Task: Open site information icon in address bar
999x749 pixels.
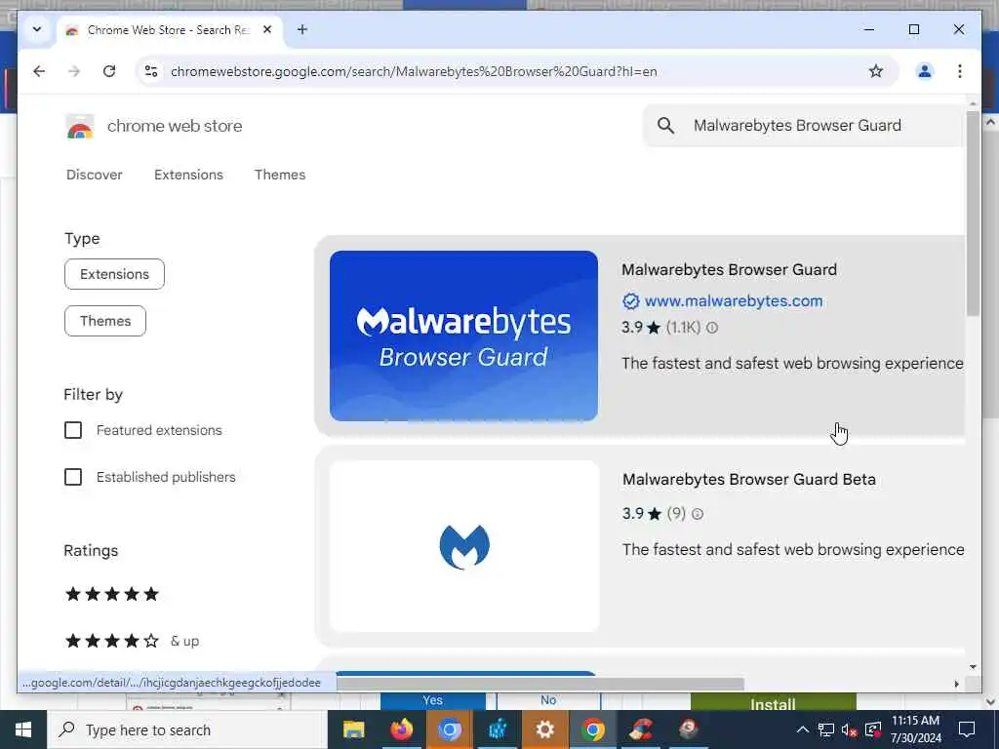Action: (151, 71)
